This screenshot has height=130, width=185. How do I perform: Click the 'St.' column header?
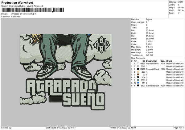144,61
